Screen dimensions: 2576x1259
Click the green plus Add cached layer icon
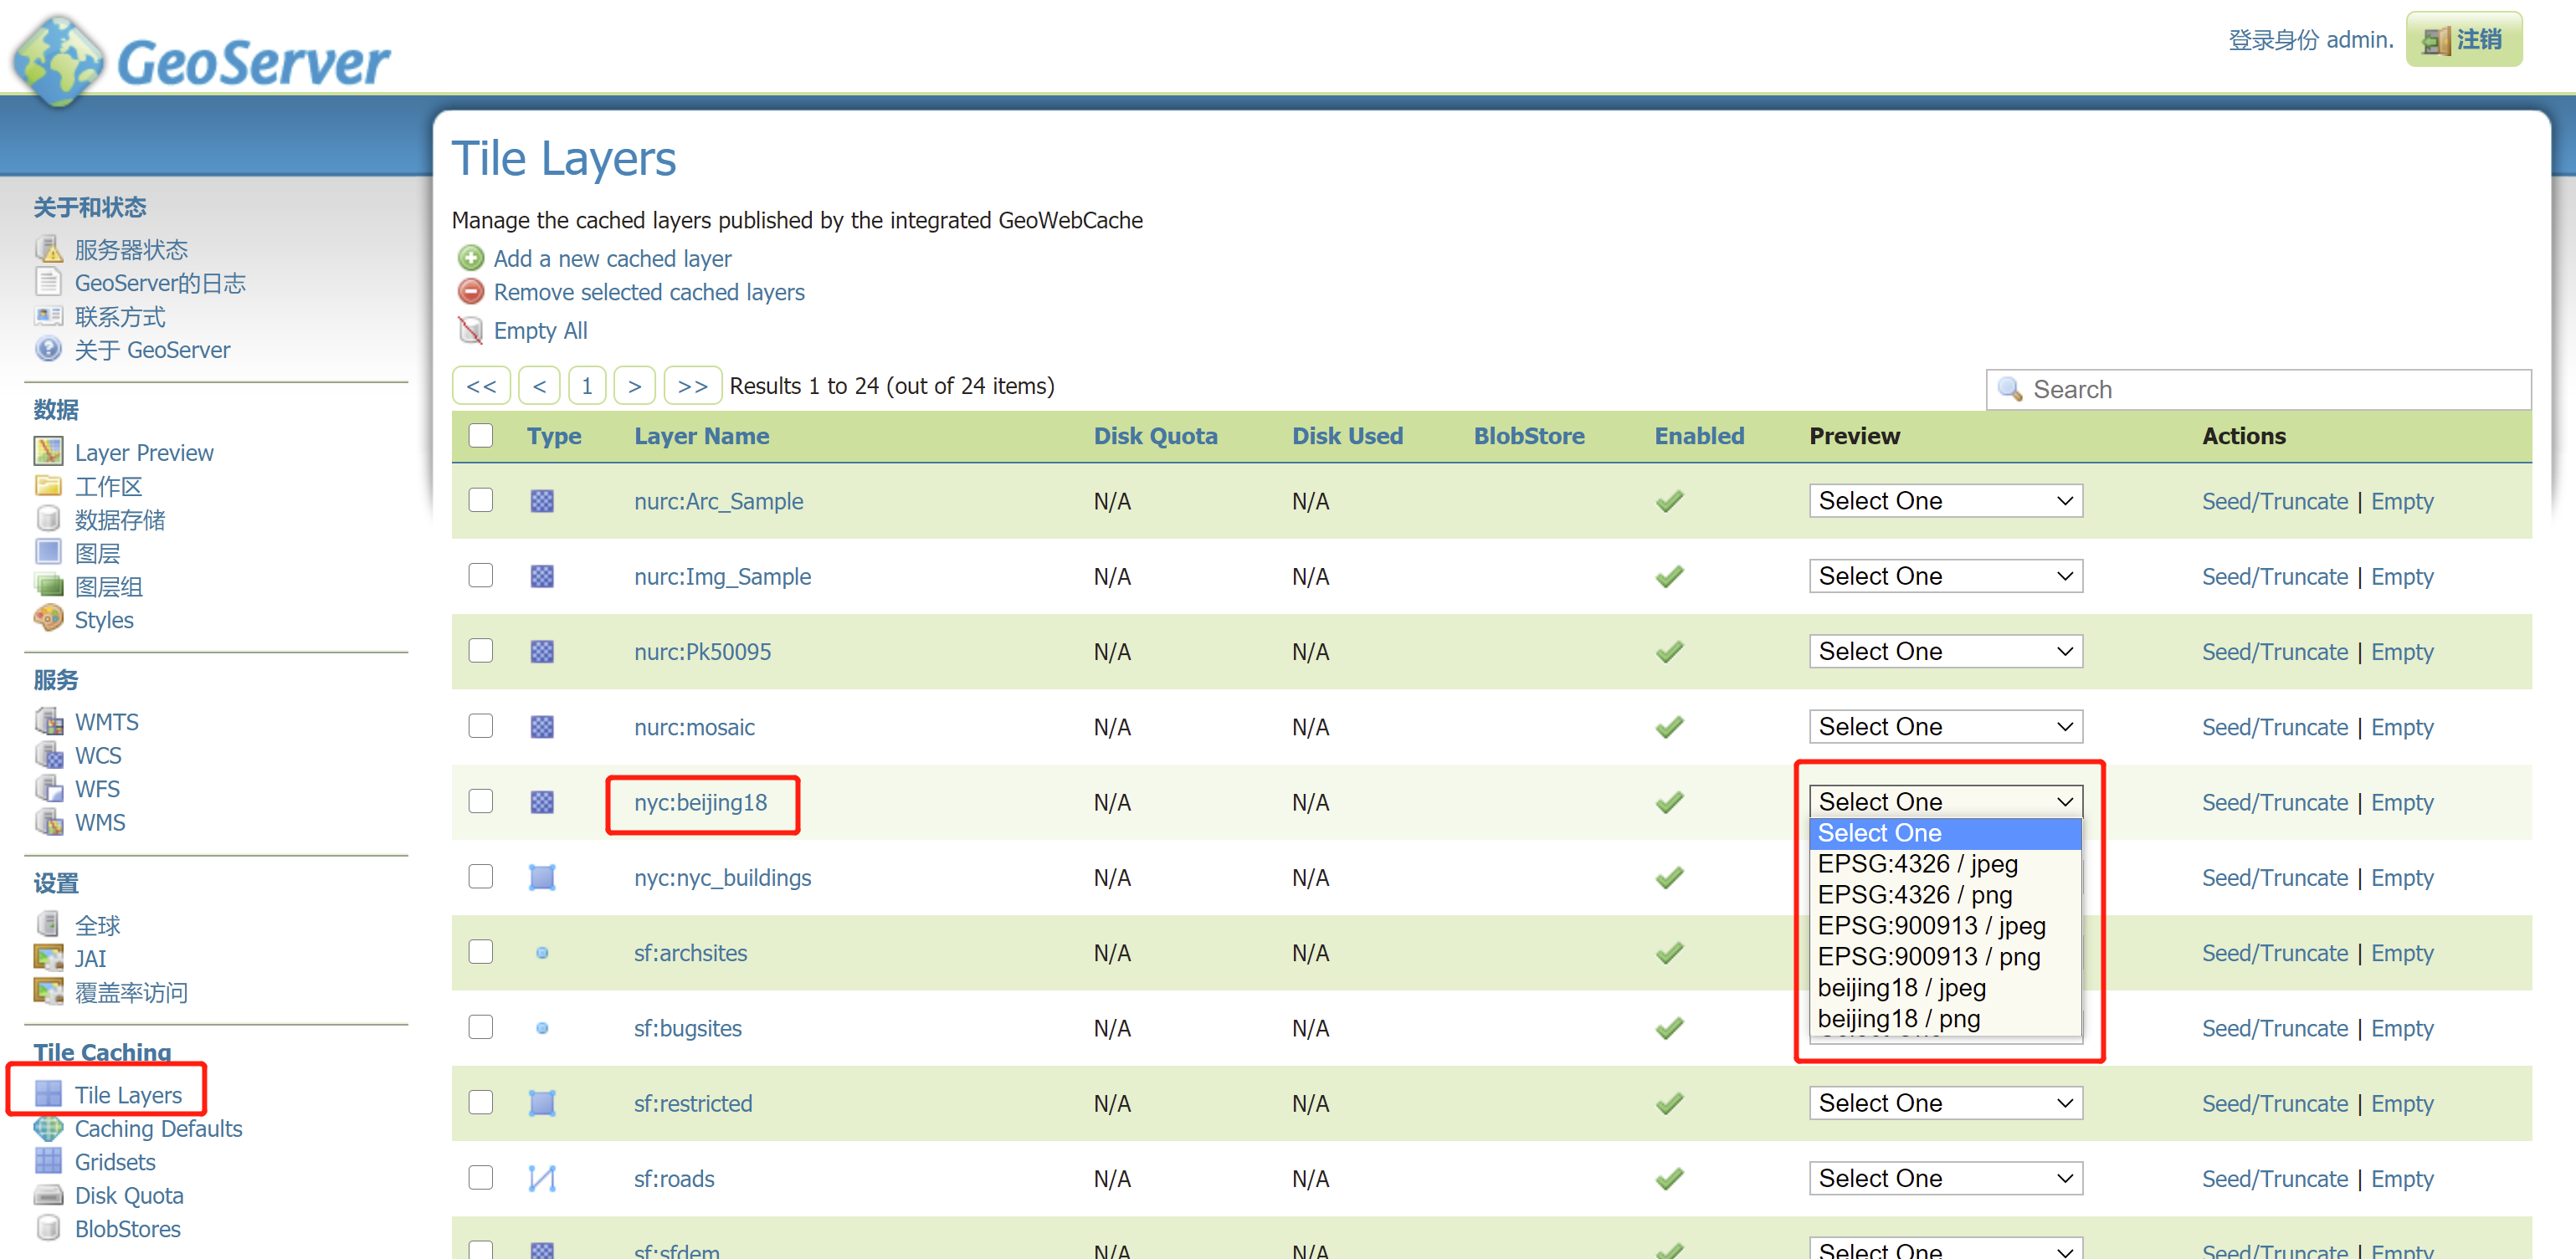(x=470, y=258)
